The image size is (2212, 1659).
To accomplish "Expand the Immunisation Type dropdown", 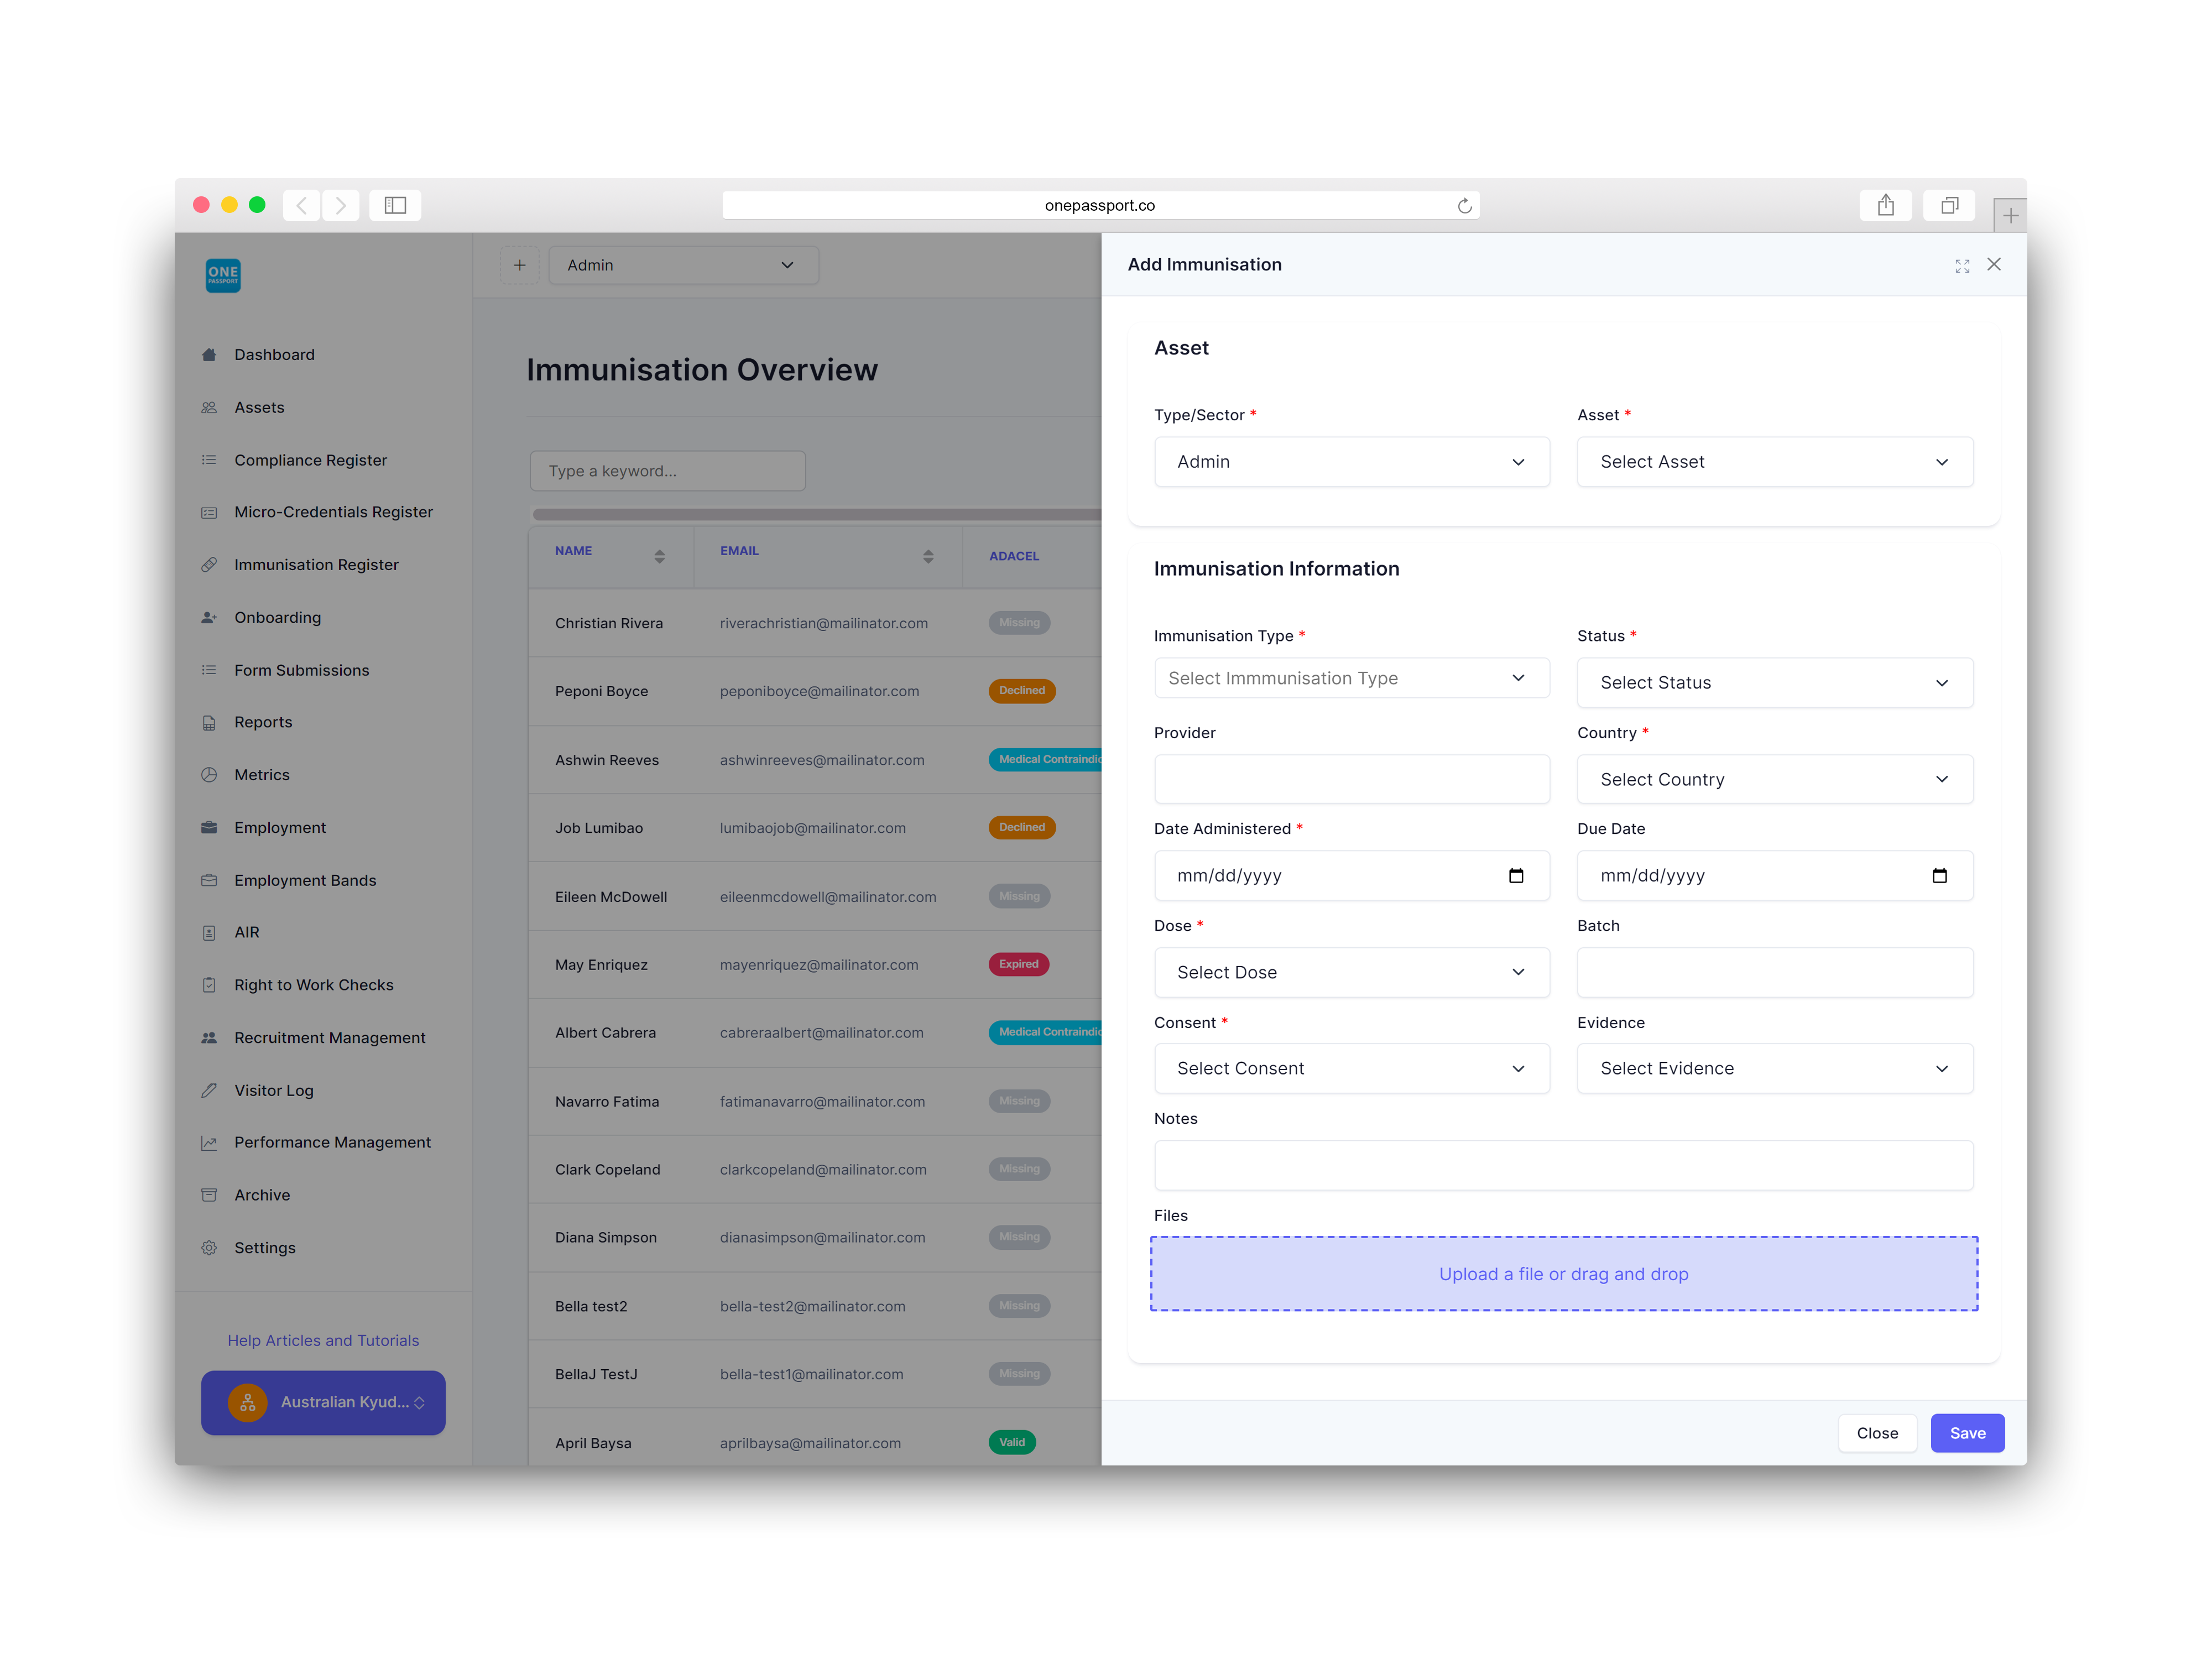I will (x=1350, y=680).
